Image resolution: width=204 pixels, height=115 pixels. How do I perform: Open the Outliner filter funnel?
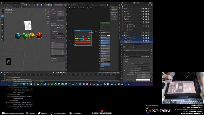[x=149, y=5]
